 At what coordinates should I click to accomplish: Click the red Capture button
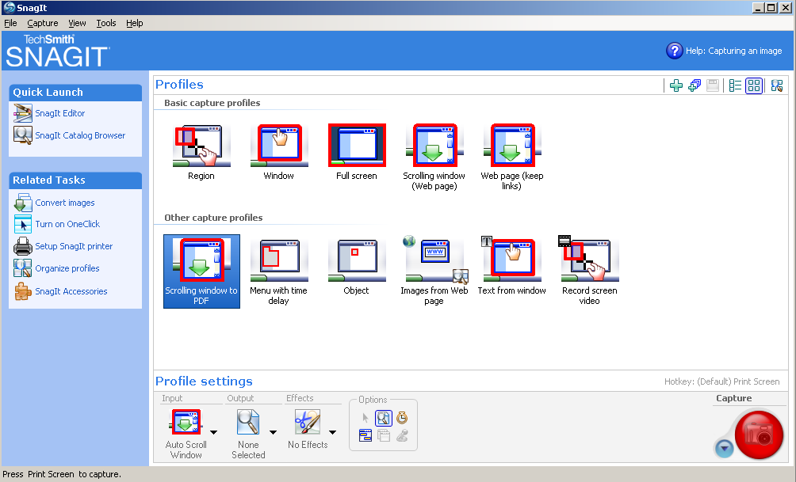759,435
